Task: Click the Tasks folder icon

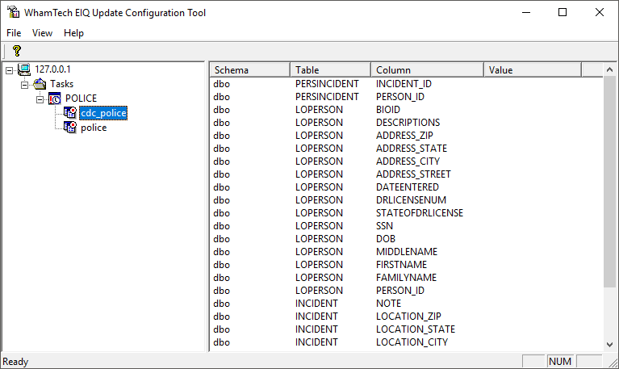Action: pos(40,84)
